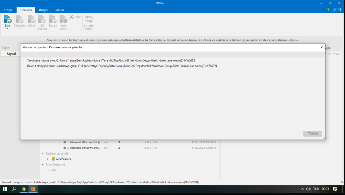
Task: Open the Dosya menu tab
Action: (x=8, y=10)
